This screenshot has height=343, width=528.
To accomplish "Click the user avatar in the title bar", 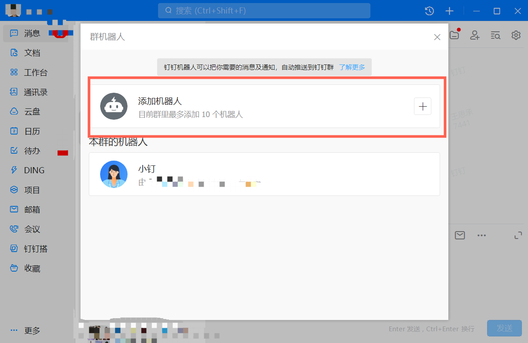I will (13, 10).
